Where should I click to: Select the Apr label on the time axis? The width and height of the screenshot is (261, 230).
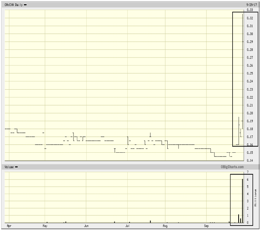pyautogui.click(x=9, y=226)
